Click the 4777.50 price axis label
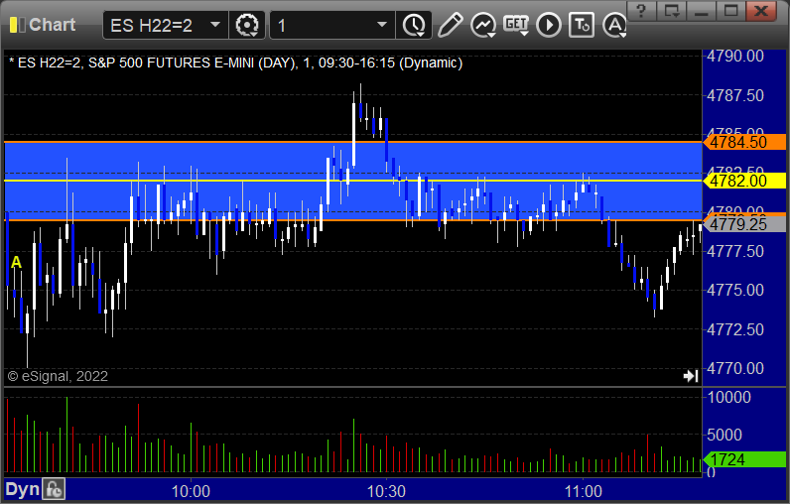Viewport: 790px width, 504px height. tap(735, 251)
